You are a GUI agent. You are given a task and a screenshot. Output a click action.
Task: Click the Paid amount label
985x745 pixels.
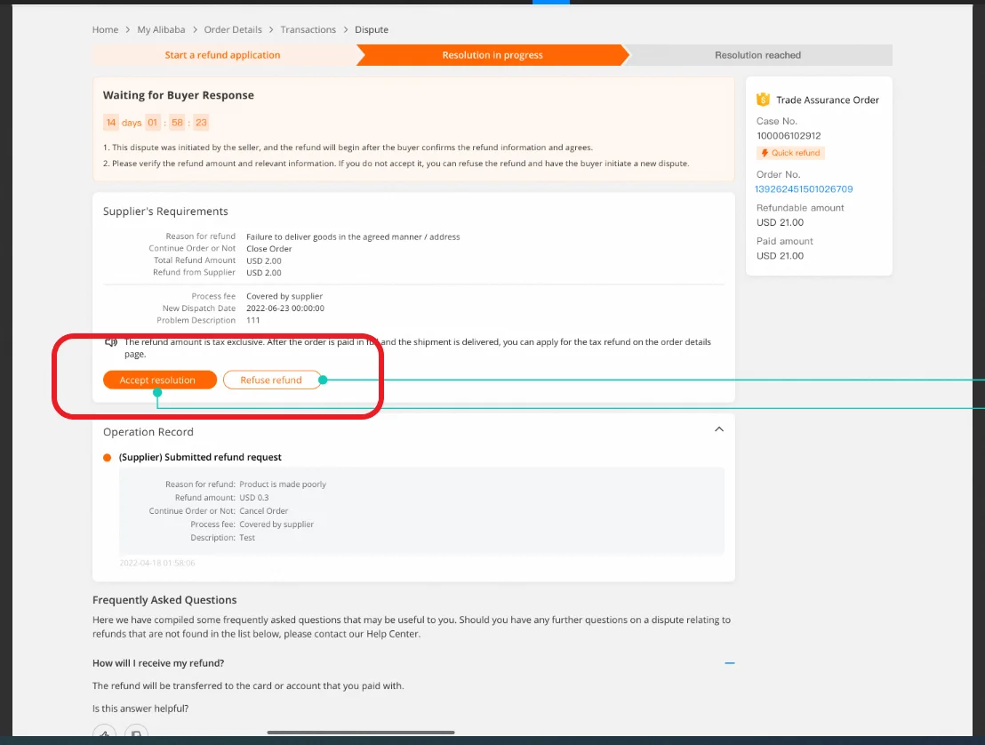785,241
